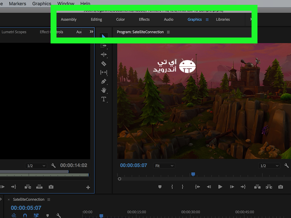The image size is (291, 218).
Task: Open Effect Controls panel tab
Action: (51, 32)
